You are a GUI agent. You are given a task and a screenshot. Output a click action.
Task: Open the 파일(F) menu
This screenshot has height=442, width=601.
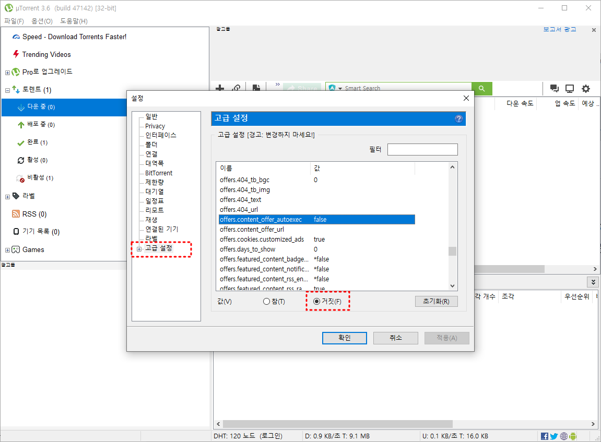pos(14,21)
